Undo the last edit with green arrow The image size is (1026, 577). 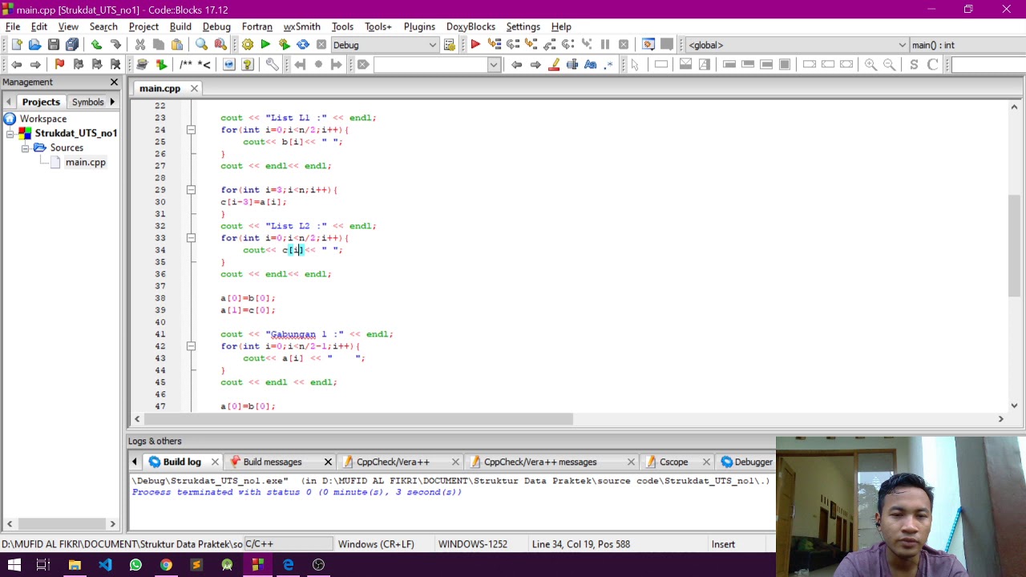pyautogui.click(x=96, y=45)
